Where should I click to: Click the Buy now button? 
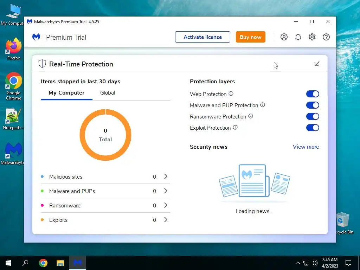pos(250,37)
